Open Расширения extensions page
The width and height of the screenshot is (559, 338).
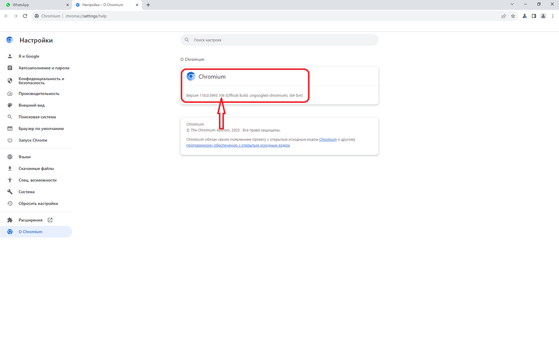36,220
